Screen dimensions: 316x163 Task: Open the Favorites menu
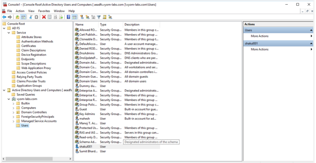click(44, 11)
